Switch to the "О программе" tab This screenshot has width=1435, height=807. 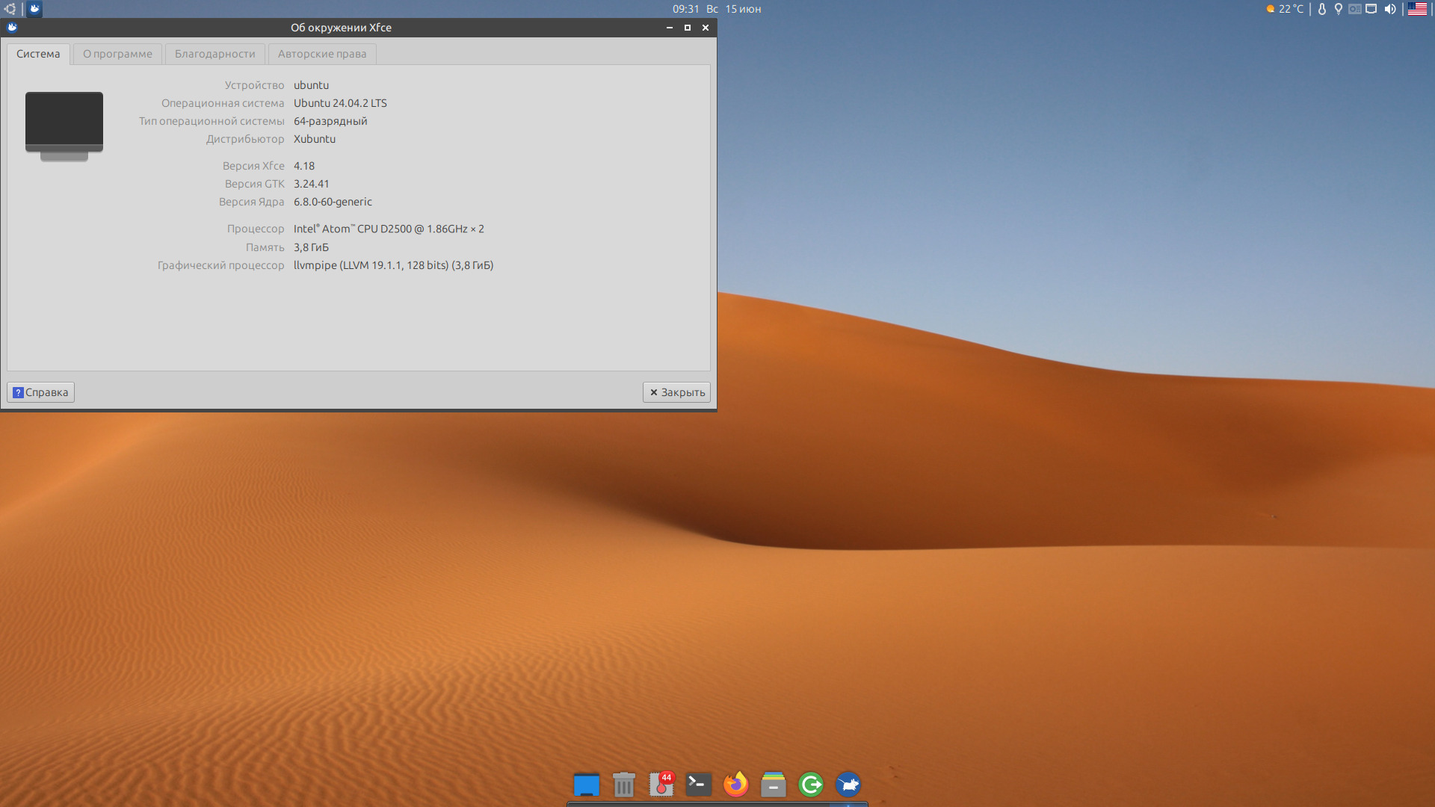117,54
